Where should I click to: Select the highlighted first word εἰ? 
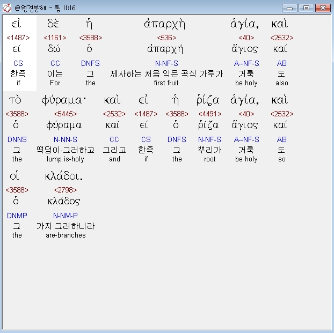(17, 24)
